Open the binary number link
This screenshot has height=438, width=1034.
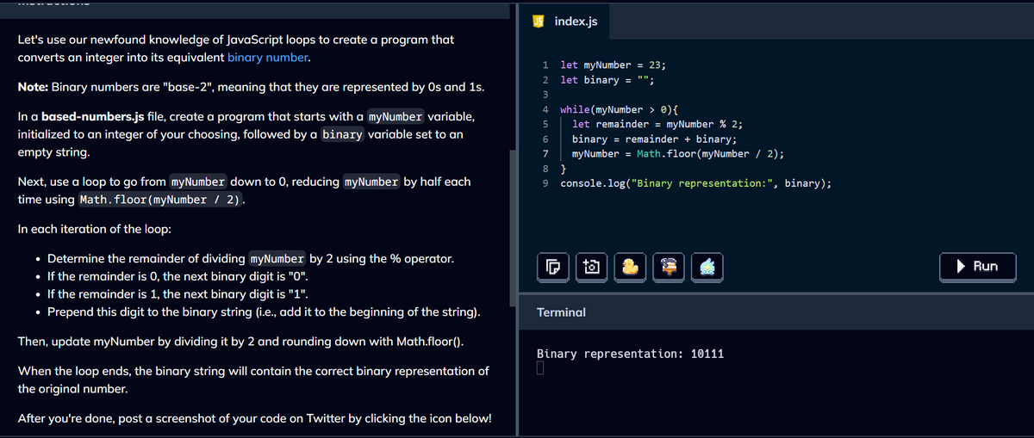(269, 58)
